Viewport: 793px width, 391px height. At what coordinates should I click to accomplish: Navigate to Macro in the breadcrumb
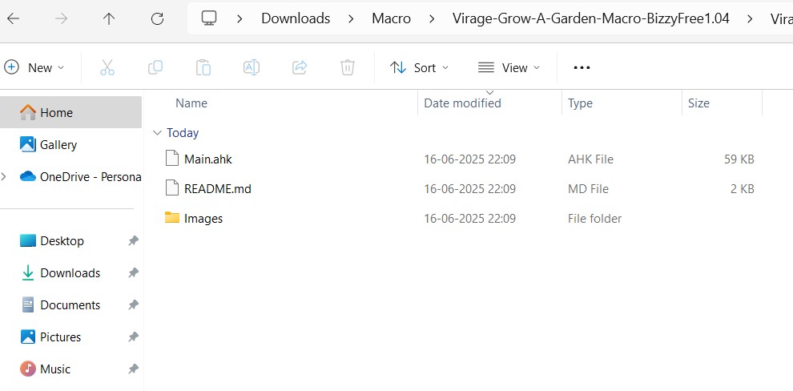coord(391,18)
